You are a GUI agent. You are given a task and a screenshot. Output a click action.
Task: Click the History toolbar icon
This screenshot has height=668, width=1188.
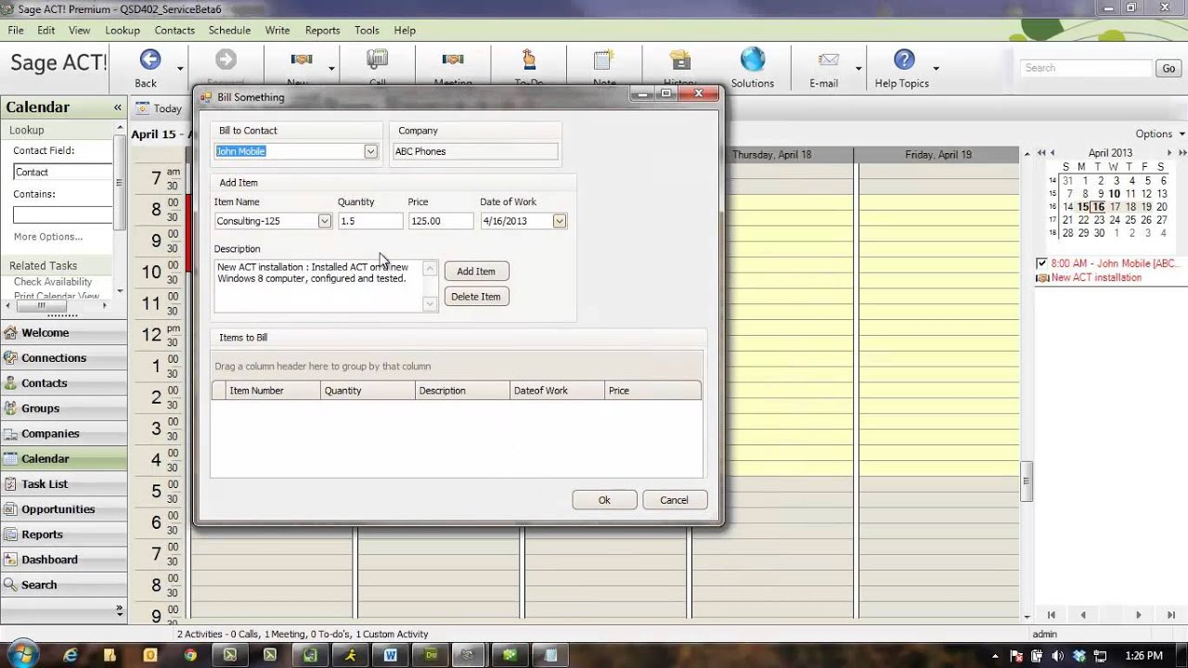[x=680, y=60]
